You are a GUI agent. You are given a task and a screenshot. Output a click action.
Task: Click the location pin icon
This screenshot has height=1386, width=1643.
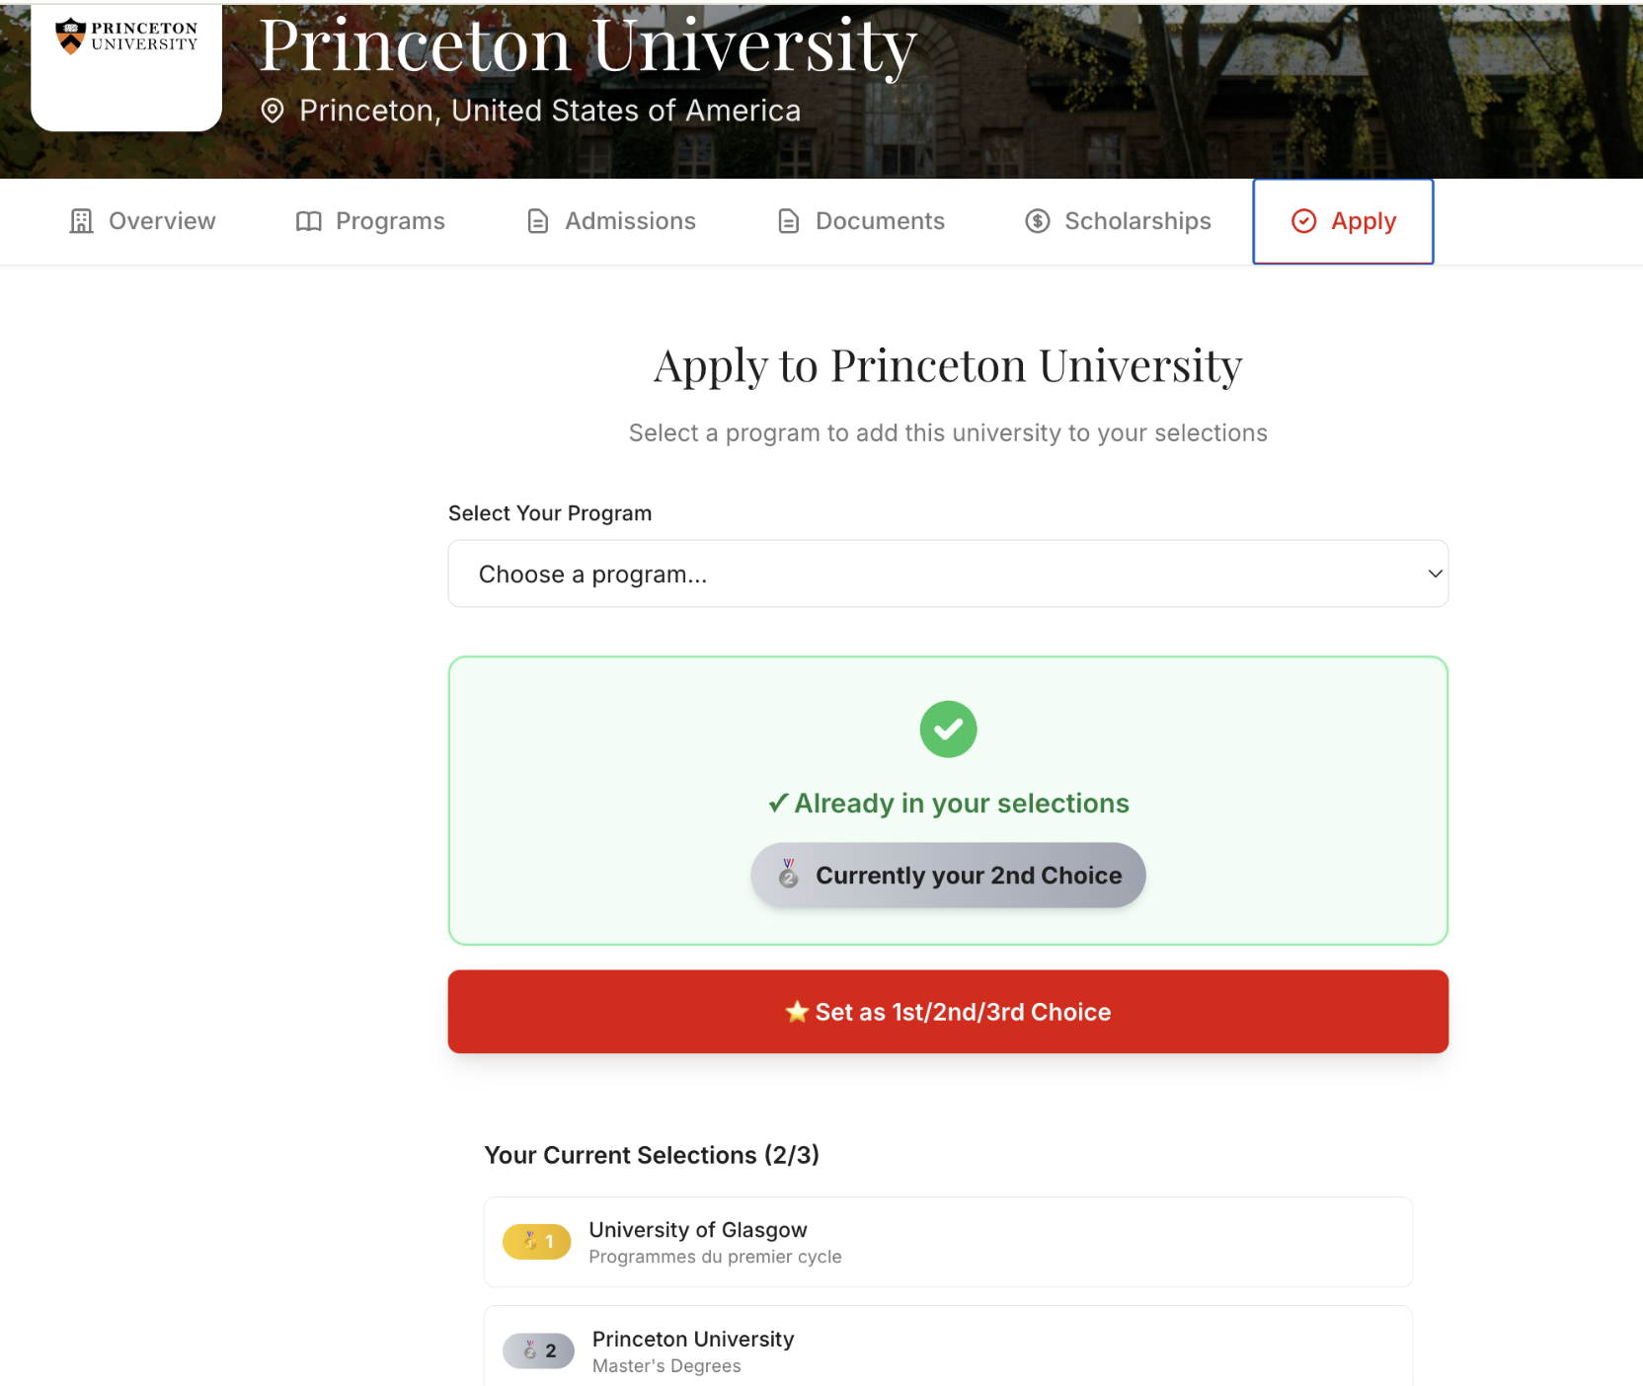[273, 111]
